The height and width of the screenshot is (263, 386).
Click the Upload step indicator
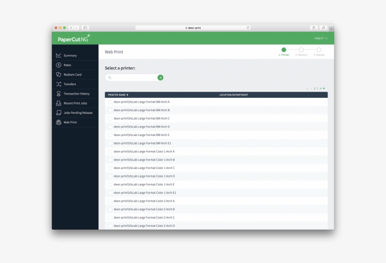pyautogui.click(x=319, y=50)
